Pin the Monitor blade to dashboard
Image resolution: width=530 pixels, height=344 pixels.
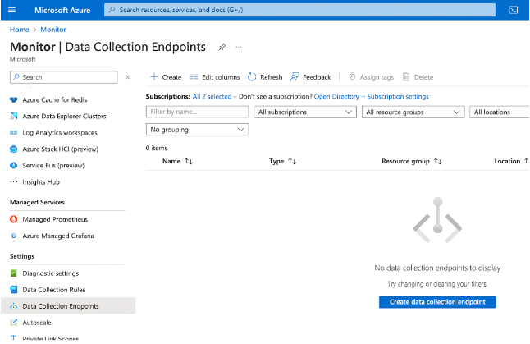coord(222,47)
